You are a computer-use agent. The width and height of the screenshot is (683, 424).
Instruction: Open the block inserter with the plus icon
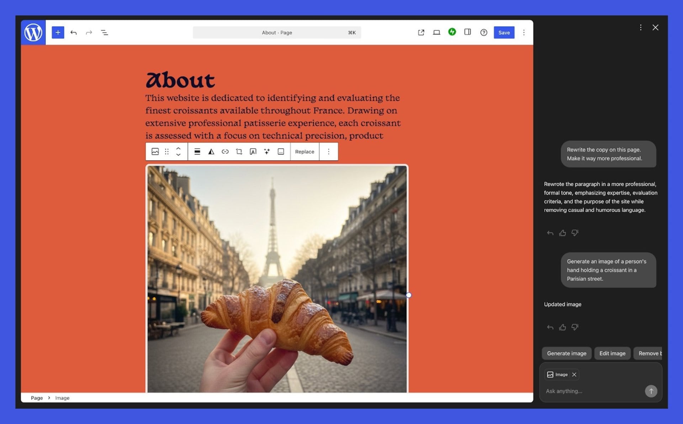coord(58,32)
